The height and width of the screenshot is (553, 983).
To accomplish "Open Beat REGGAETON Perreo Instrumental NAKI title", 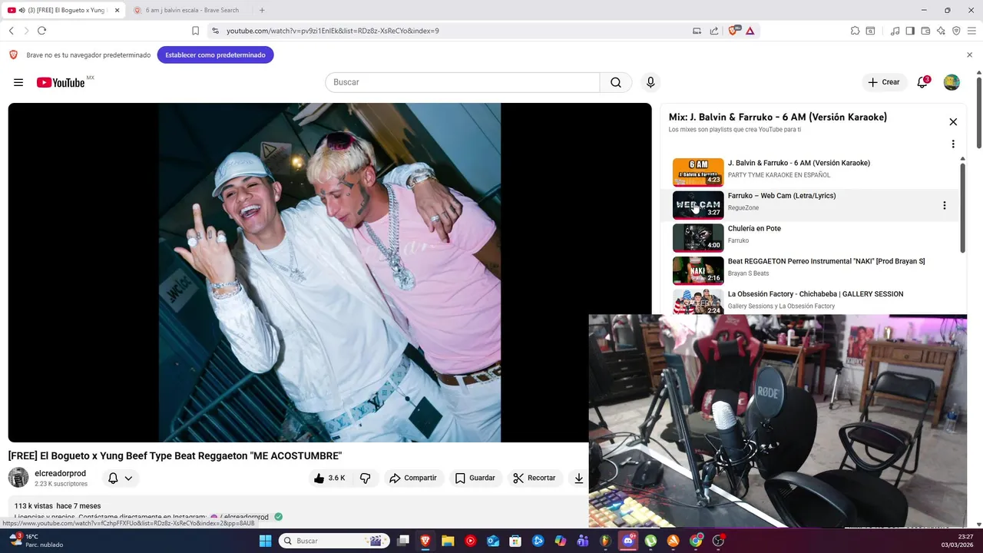I will click(x=826, y=261).
